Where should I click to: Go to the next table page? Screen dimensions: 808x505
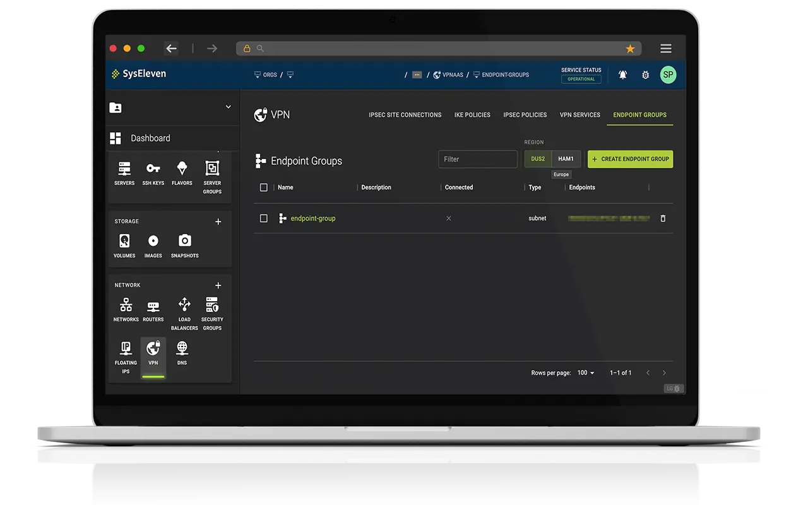664,373
